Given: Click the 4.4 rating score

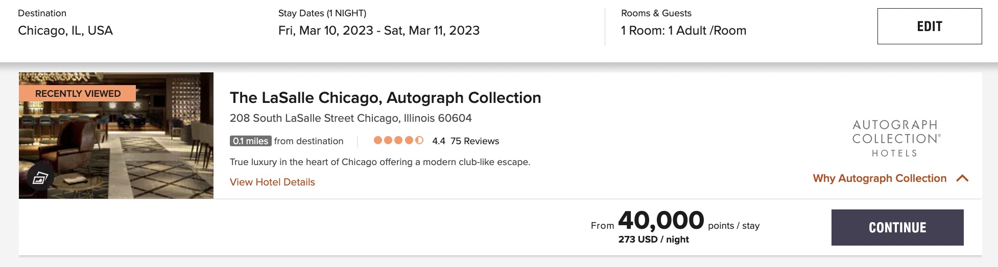Looking at the screenshot, I should click(x=439, y=141).
